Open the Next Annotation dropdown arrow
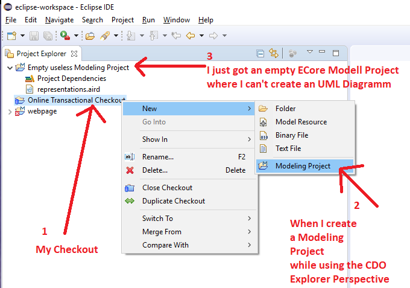410x288 pixels. pyautogui.click(x=142, y=36)
